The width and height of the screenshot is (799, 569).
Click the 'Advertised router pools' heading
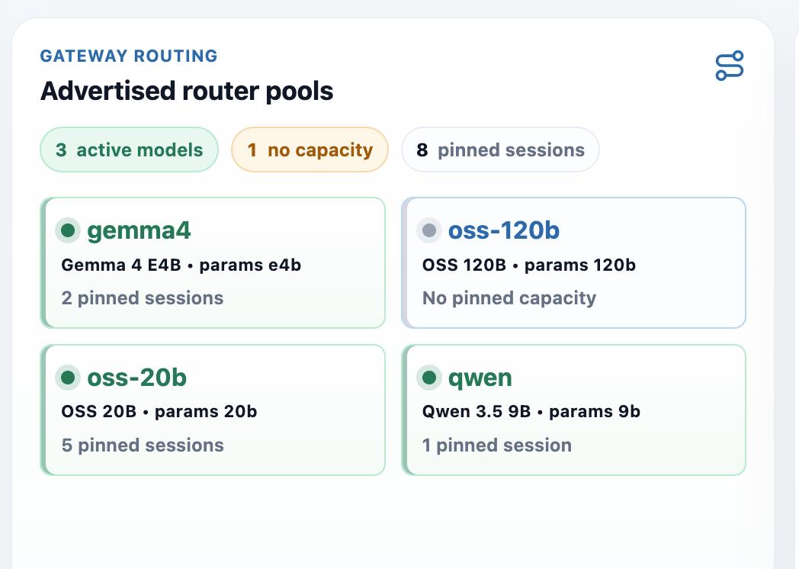click(x=187, y=92)
